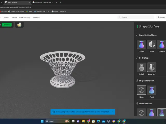Click the info icon in blue notification
Viewport: 166px width, 124px height.
(54, 112)
